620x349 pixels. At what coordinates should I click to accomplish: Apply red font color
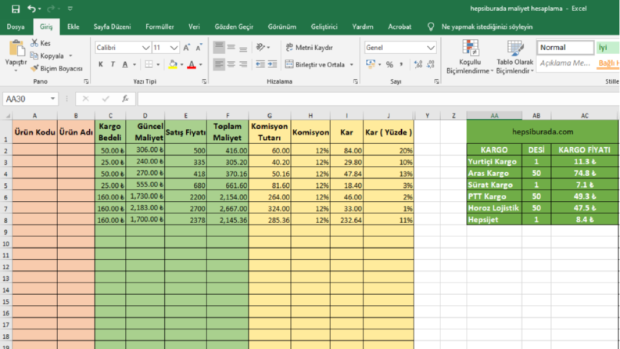pyautogui.click(x=192, y=64)
